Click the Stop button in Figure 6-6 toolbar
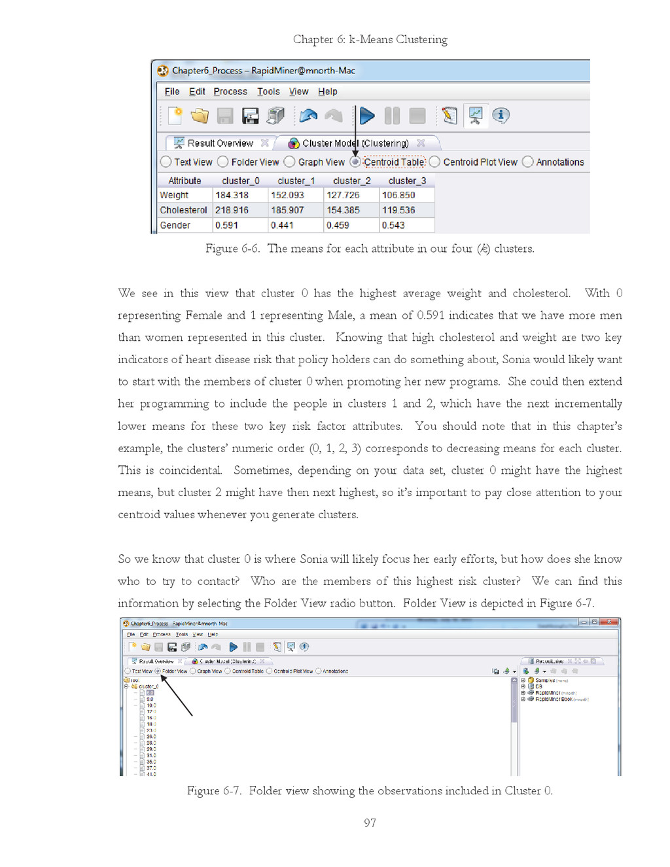Screen dimensions: 670x867 pyautogui.click(x=417, y=116)
